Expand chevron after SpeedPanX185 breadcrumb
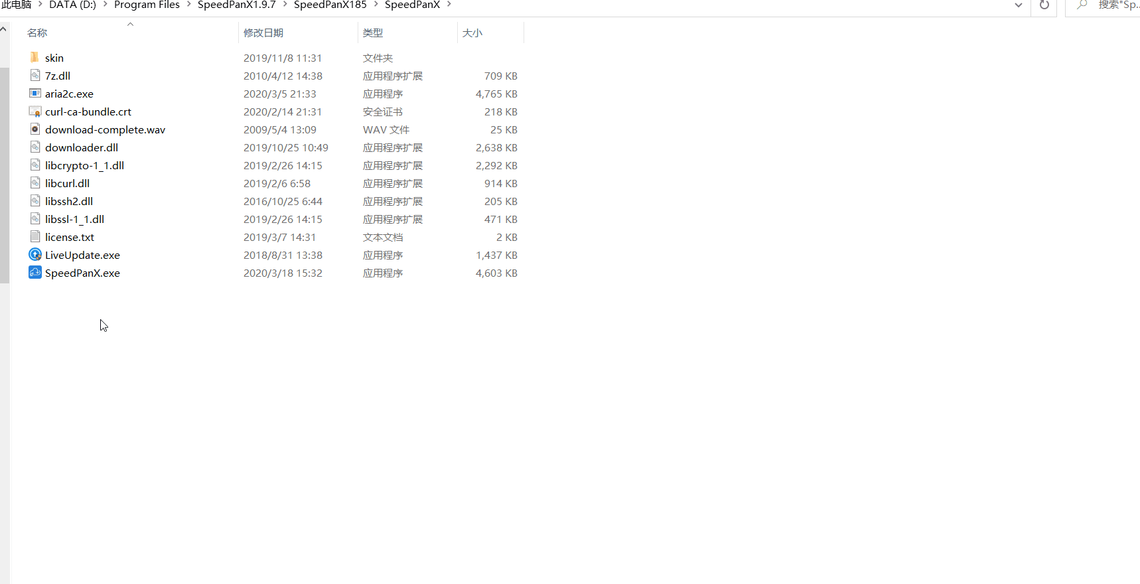Viewport: 1140px width, 584px height. (x=376, y=4)
